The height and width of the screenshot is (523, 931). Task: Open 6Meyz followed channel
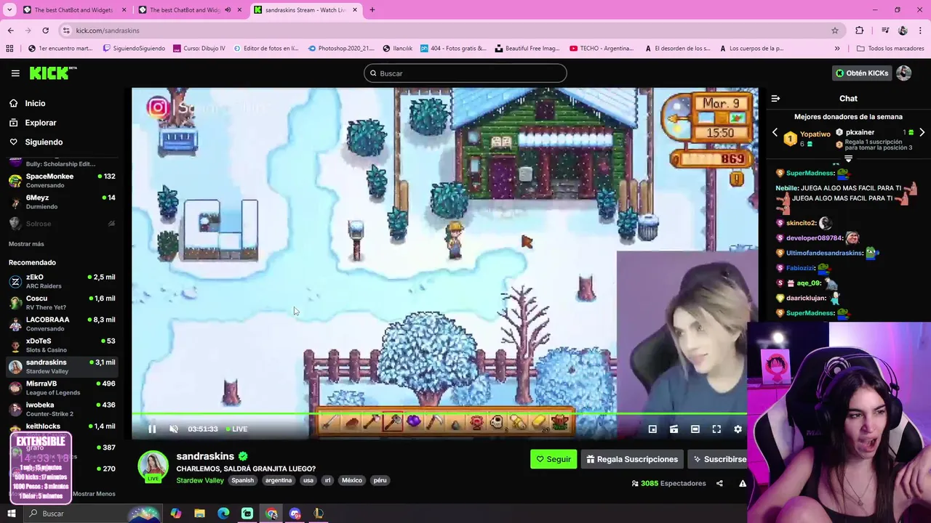click(x=63, y=202)
